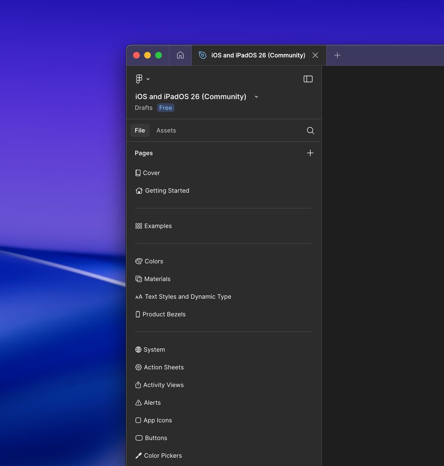Open the Getting Started page
This screenshot has height=466, width=444.
(x=167, y=191)
